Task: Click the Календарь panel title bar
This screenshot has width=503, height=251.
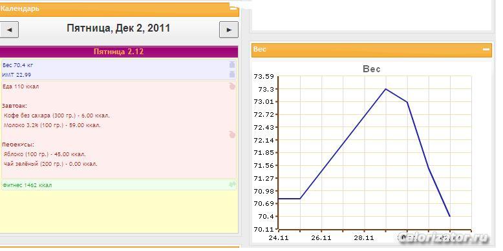Action: tap(119, 9)
